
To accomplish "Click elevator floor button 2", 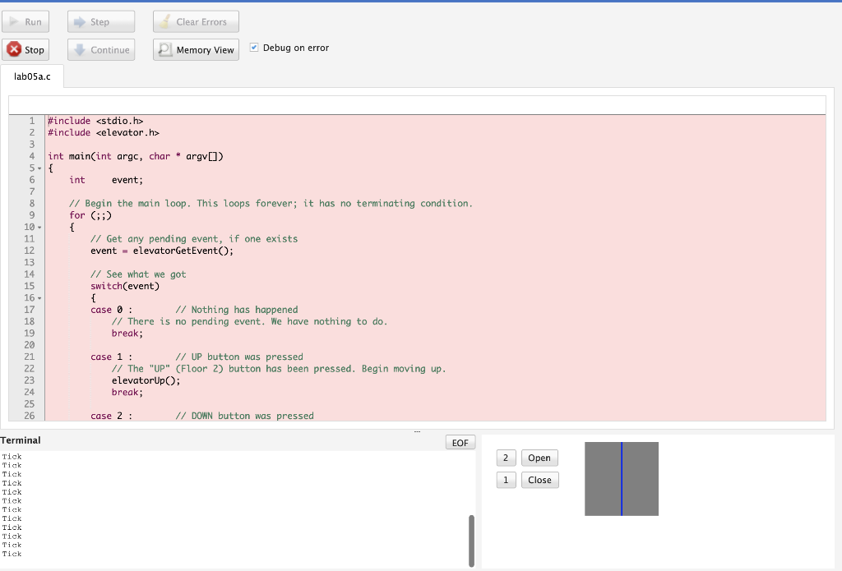I will pyautogui.click(x=506, y=458).
